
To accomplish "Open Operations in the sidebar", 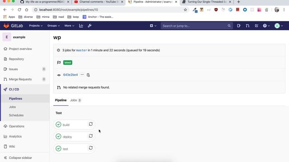I will click(17, 126).
